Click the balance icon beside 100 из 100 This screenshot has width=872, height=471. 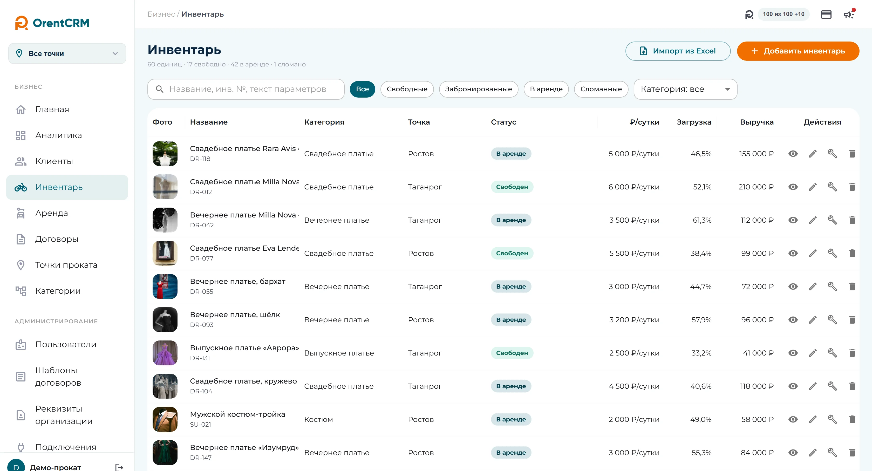pos(749,14)
